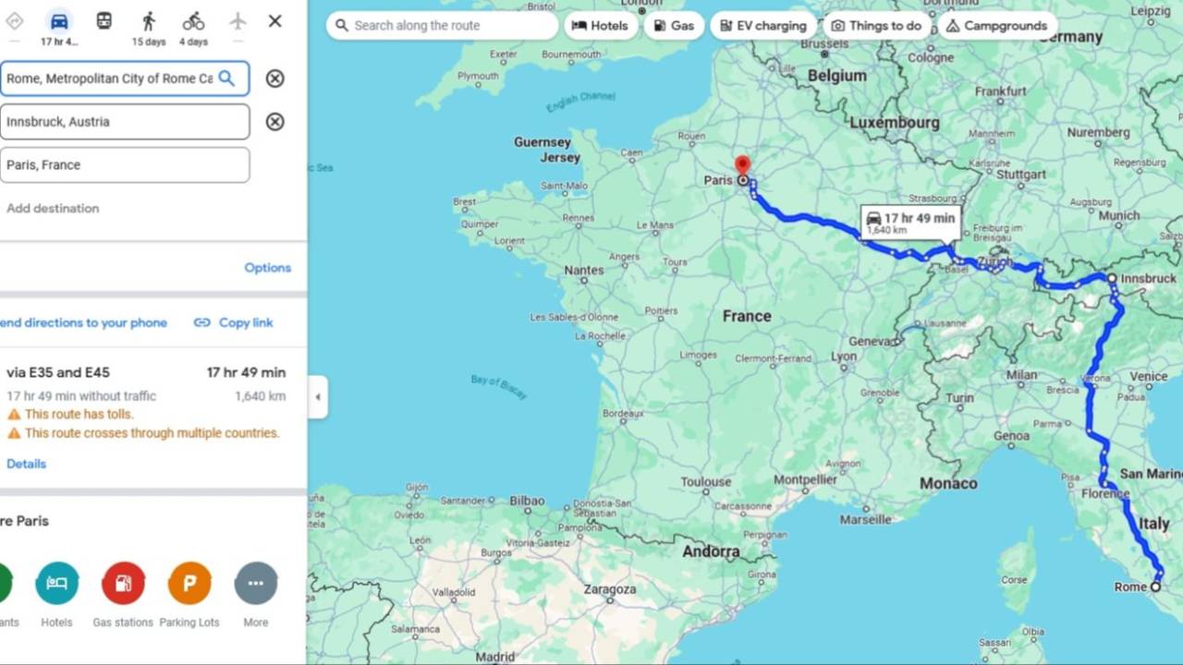The height and width of the screenshot is (665, 1183).
Task: Select the driving travel mode icon
Action: click(59, 22)
